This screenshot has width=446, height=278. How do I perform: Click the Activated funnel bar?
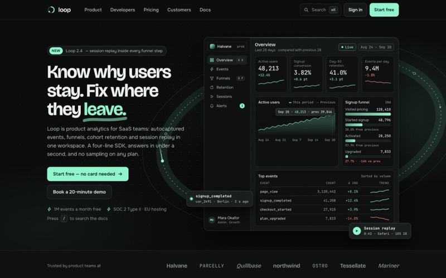[368, 141]
